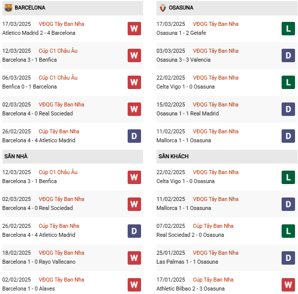Image resolution: width=298 pixels, height=294 pixels.
Task: Click the Barcelona club crest icon
Action: click(8, 8)
